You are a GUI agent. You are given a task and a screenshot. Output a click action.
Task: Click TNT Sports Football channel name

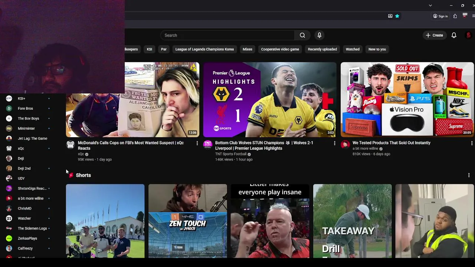coord(231,154)
